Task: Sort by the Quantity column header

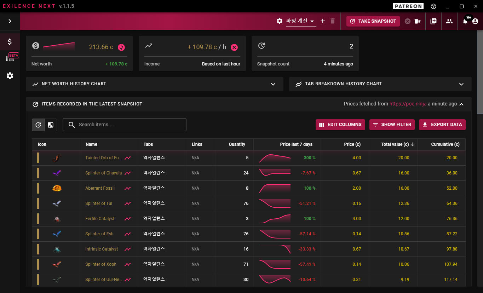Action: coord(237,144)
